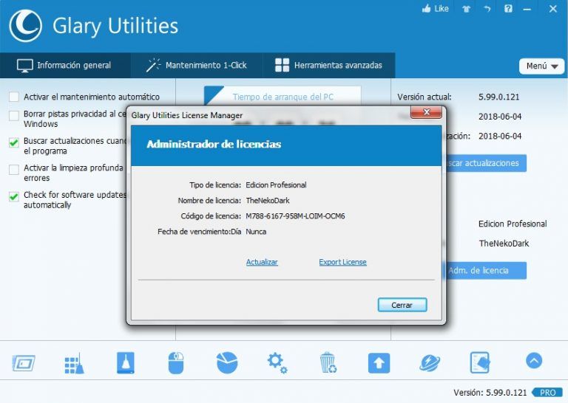Image resolution: width=568 pixels, height=403 pixels.
Task: Click the Cerrar button
Action: click(x=402, y=305)
